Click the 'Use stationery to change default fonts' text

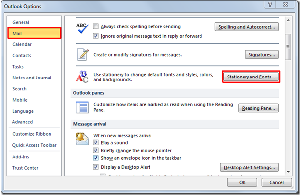[153, 77]
